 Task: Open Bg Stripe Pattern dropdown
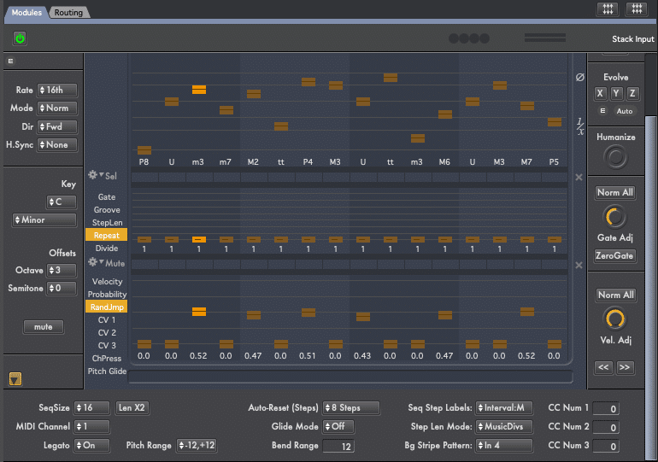click(x=504, y=445)
